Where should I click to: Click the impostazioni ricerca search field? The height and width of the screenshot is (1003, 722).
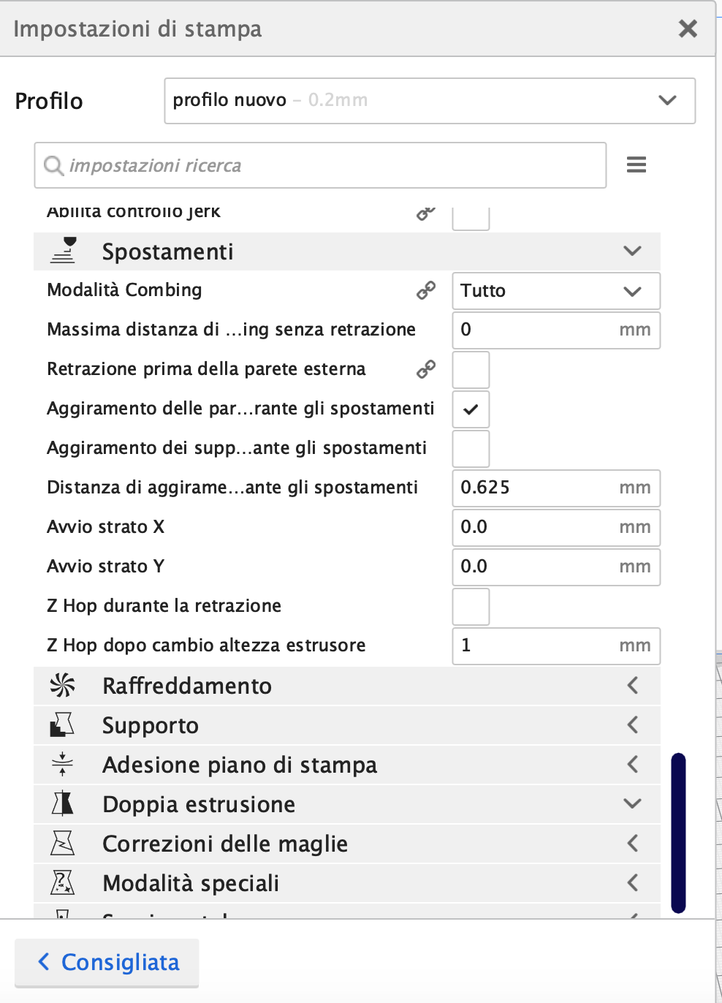pyautogui.click(x=322, y=166)
